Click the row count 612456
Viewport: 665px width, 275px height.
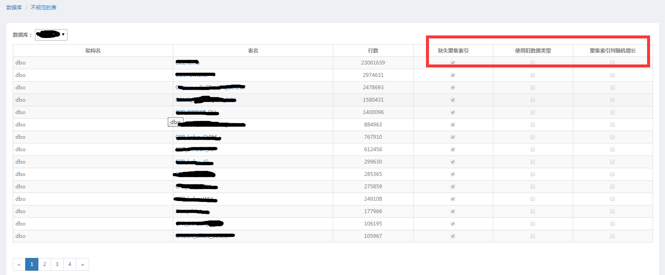click(373, 149)
